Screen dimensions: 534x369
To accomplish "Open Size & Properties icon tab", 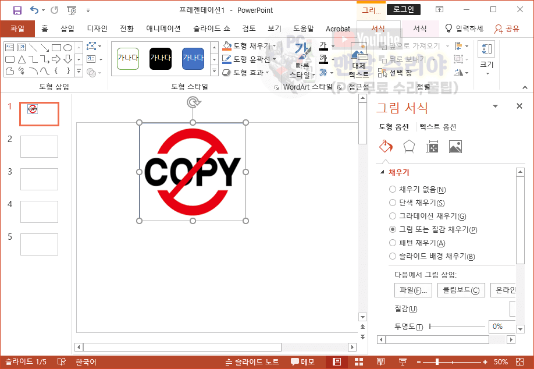I will [x=432, y=147].
